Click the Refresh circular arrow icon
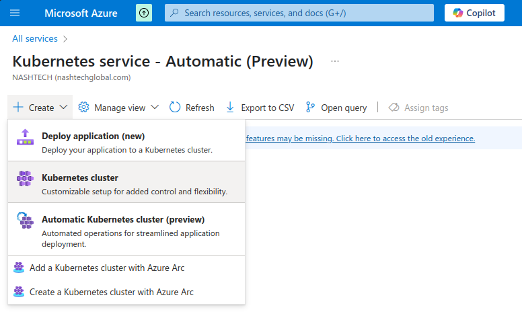 (175, 108)
